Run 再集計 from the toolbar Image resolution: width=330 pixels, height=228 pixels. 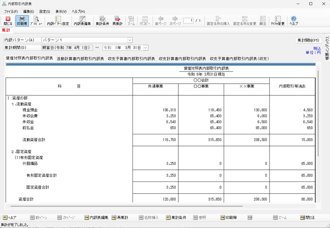coord(117,21)
